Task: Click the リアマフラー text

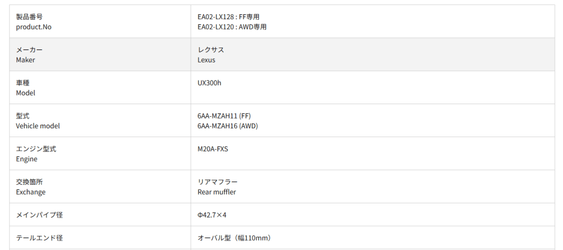Action: (217, 181)
